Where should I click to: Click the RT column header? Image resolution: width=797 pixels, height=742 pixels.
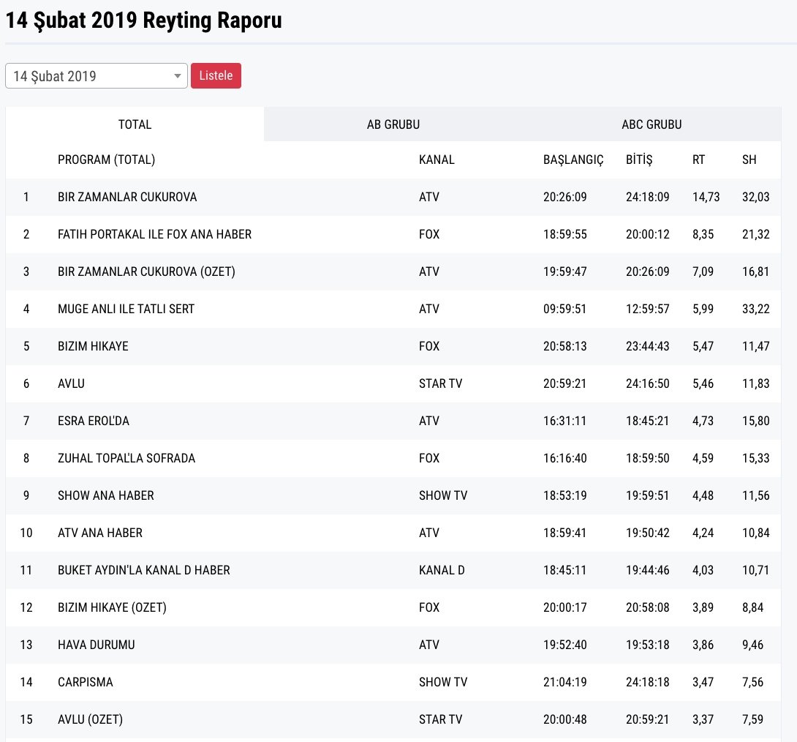(698, 160)
